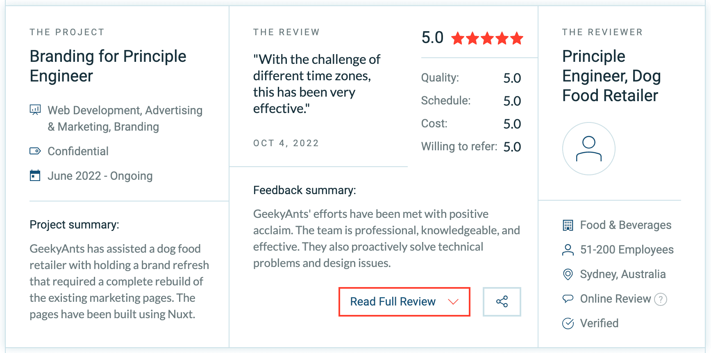
Task: Click the Verified checkmark icon
Action: pos(568,324)
